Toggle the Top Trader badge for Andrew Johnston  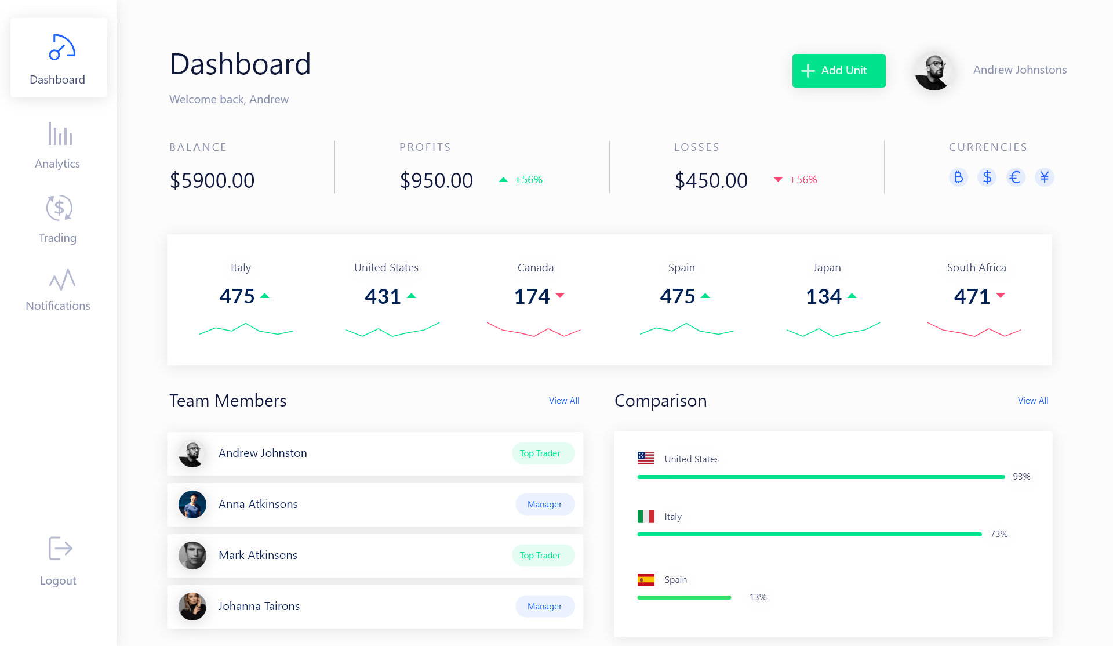543,453
